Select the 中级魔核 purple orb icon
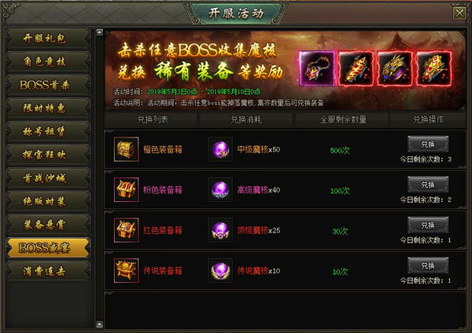472x333 pixels. [x=220, y=149]
